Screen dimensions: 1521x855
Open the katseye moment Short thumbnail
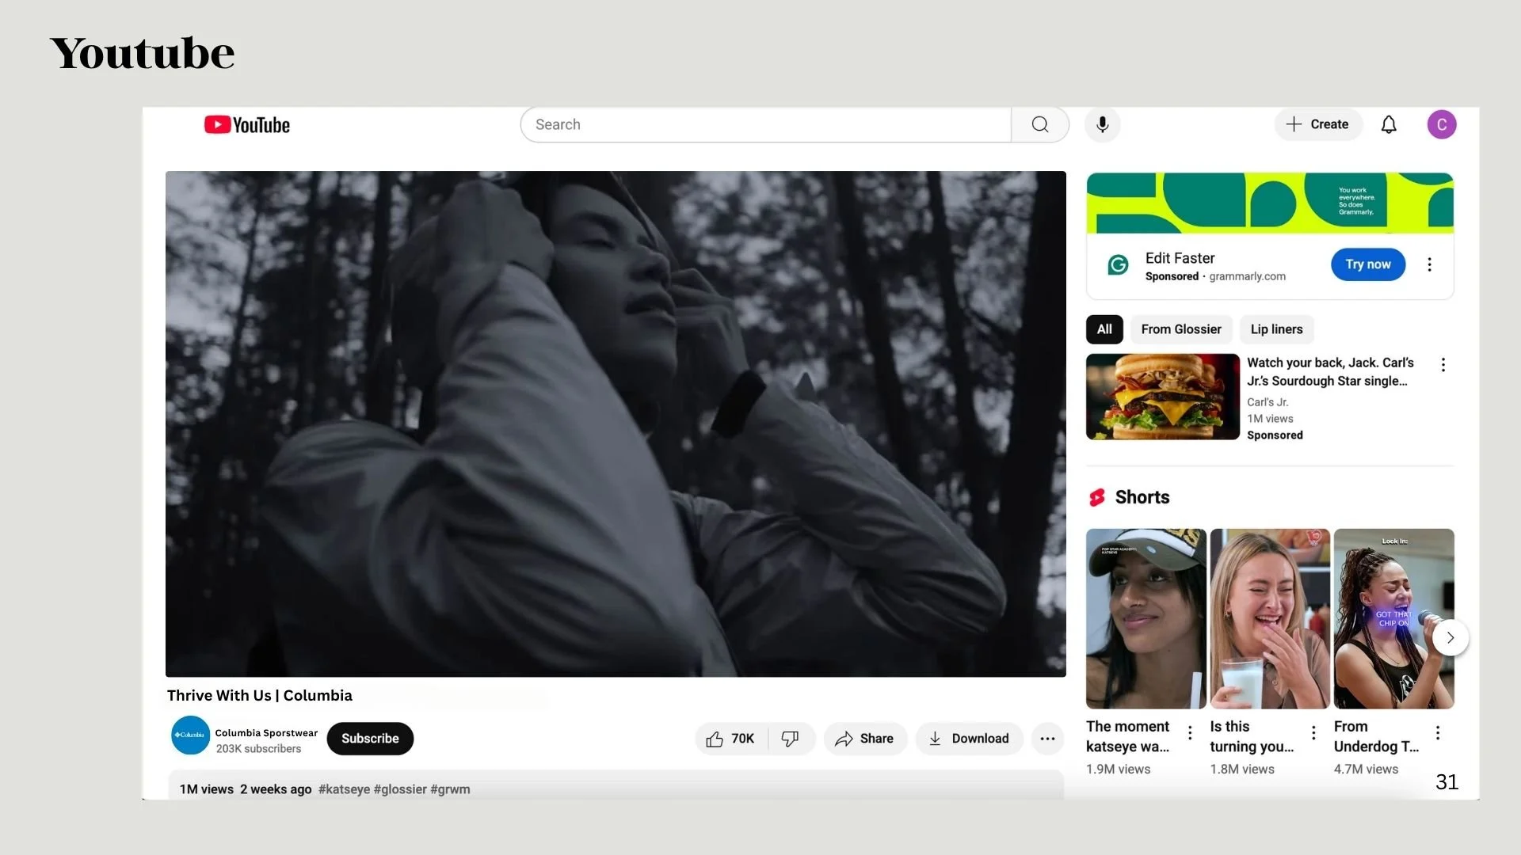(x=1146, y=618)
